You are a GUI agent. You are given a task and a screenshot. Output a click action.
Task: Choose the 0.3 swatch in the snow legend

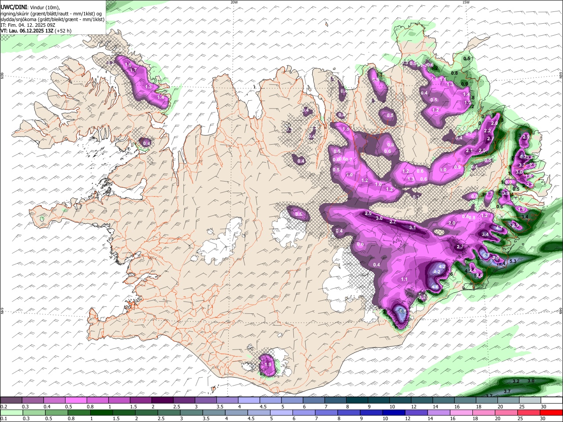(33, 400)
